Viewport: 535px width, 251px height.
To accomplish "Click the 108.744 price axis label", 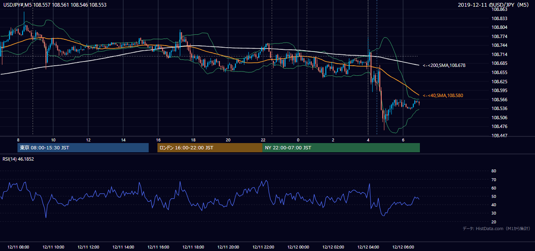I will [500, 46].
